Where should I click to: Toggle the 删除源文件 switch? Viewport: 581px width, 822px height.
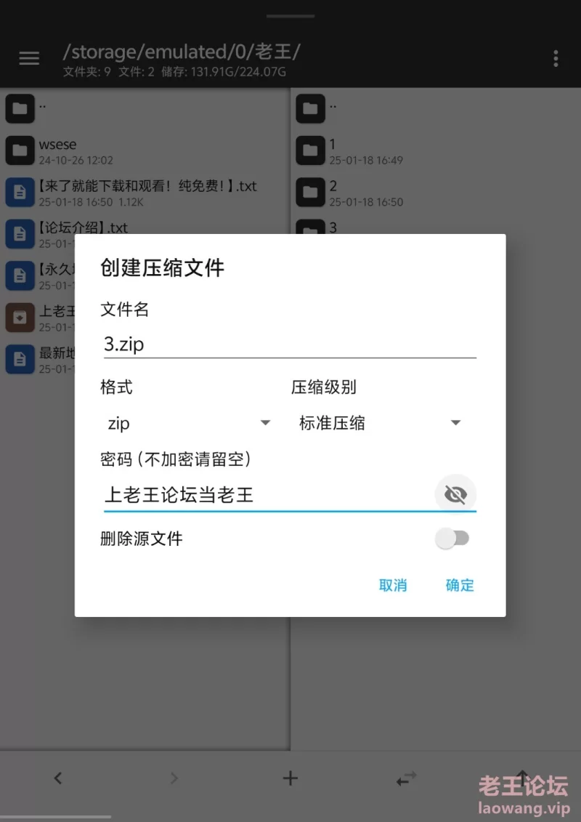(452, 539)
